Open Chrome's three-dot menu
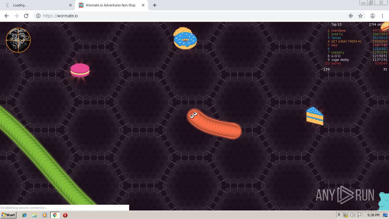Image resolution: width=389 pixels, height=219 pixels. [x=382, y=16]
